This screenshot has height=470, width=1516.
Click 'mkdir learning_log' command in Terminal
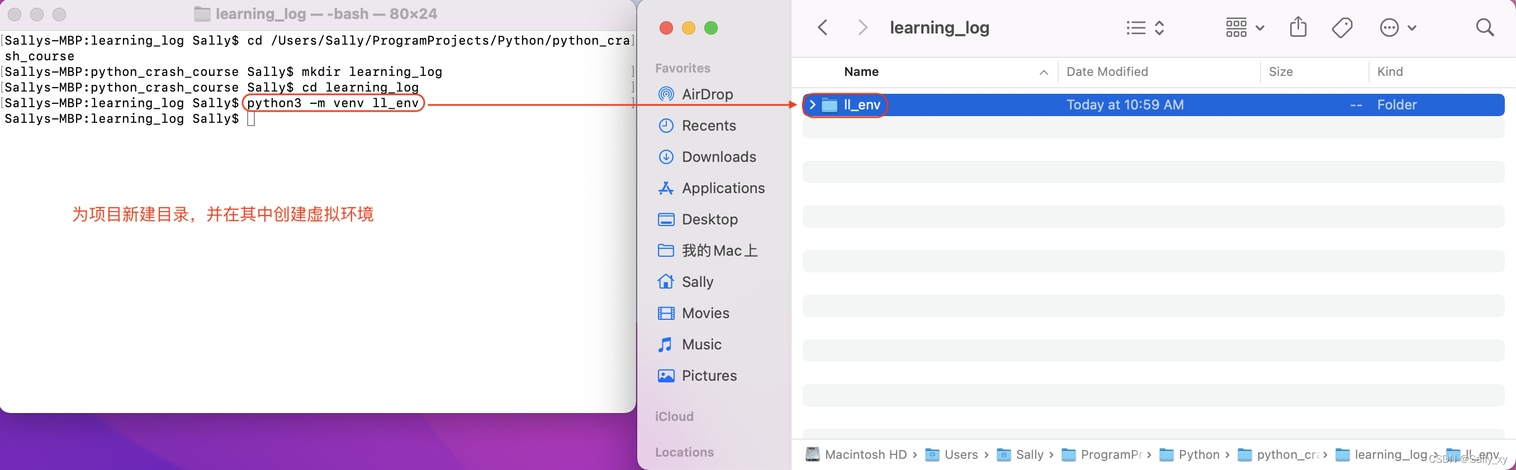point(372,71)
